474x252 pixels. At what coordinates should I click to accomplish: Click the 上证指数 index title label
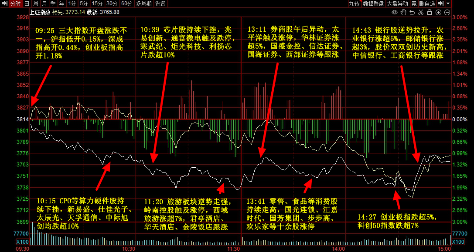[x=39, y=12]
